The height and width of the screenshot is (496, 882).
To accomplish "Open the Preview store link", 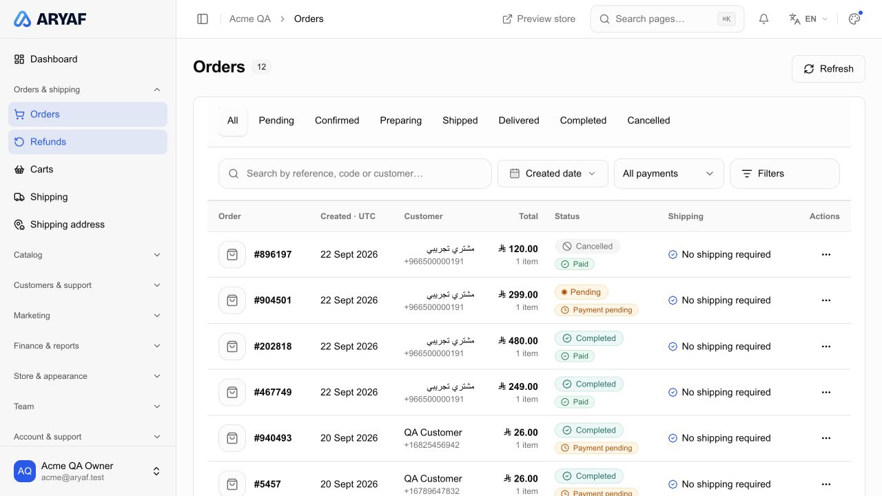I will click(x=539, y=19).
